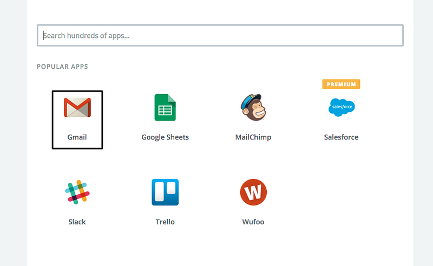Select the Salesforce cloud icon
The width and height of the screenshot is (433, 266).
point(342,107)
